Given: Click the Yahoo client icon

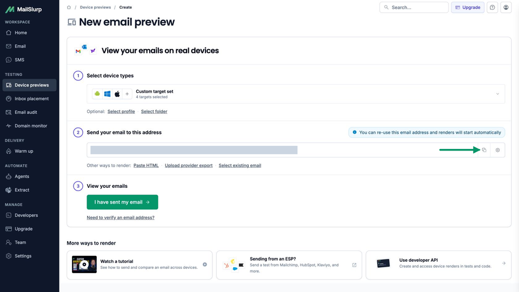Looking at the screenshot, I should (93, 51).
